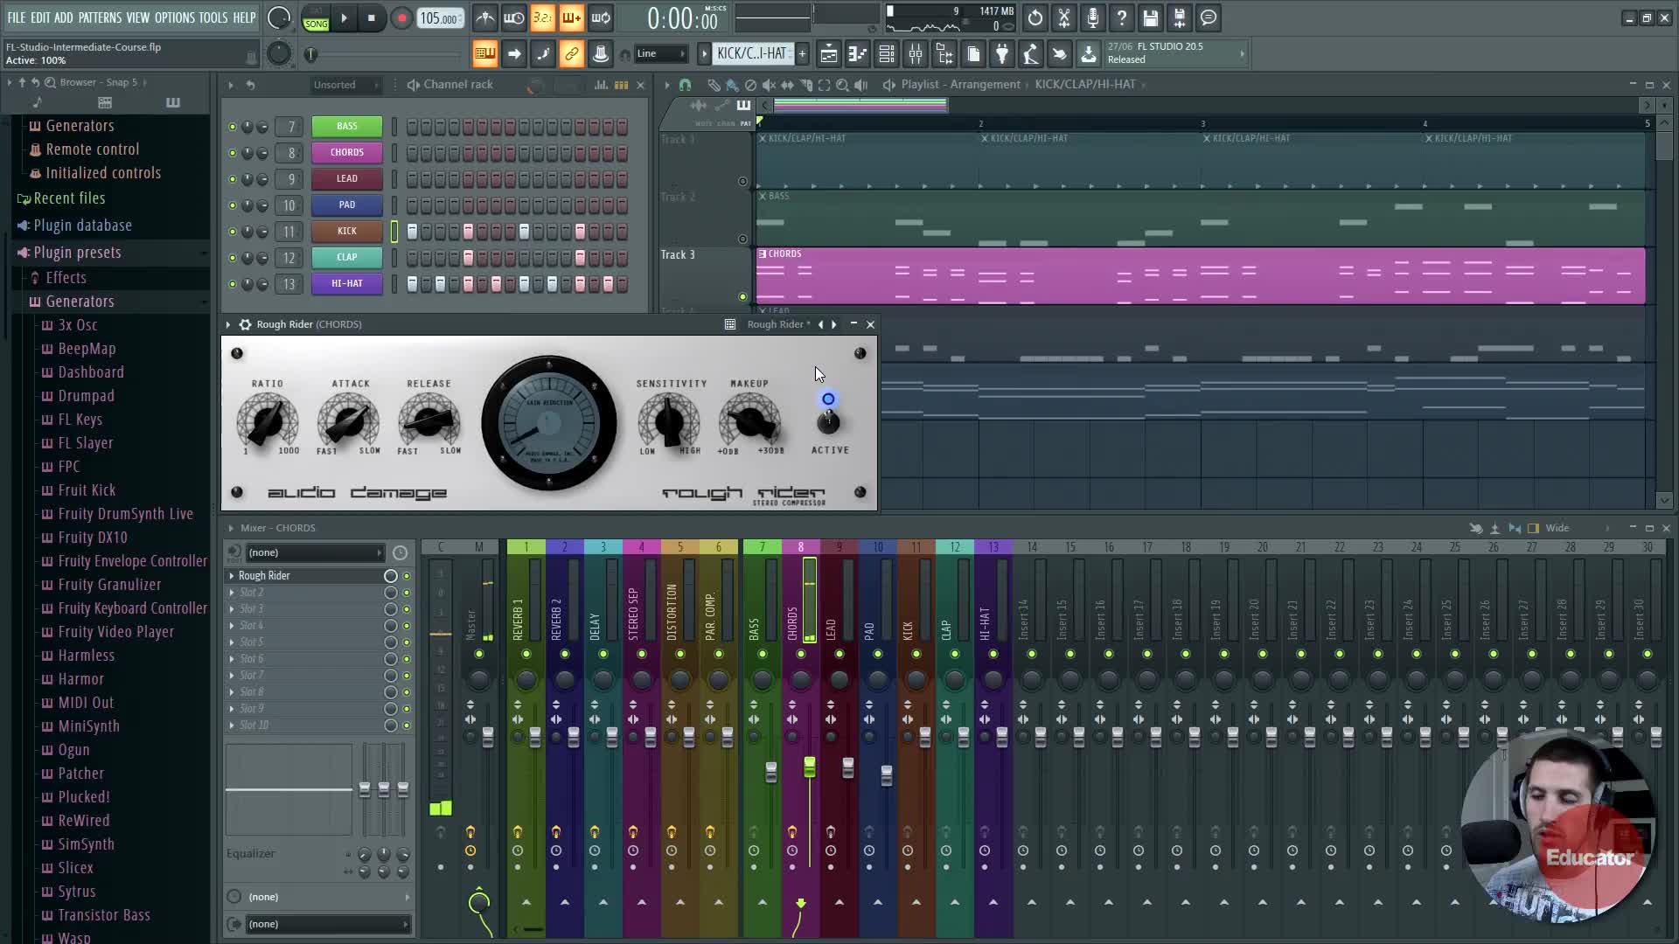Screen dimensions: 1679x944
Task: Click the CHORDS mixer track fader
Action: 809,767
